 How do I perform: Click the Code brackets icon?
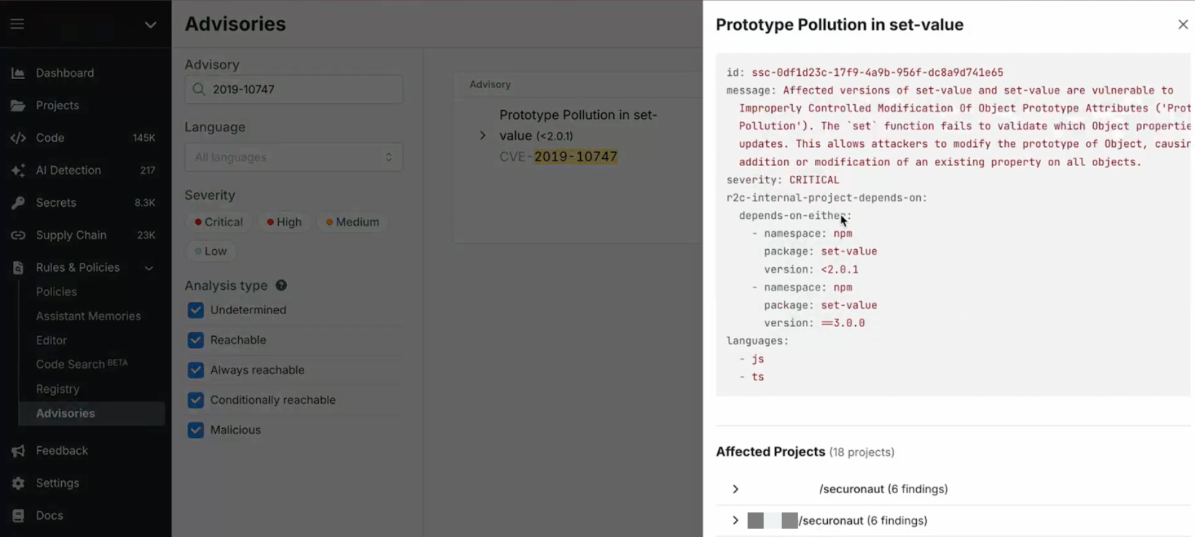coord(18,138)
